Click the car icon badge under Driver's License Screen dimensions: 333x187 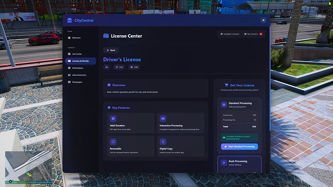pos(107,67)
